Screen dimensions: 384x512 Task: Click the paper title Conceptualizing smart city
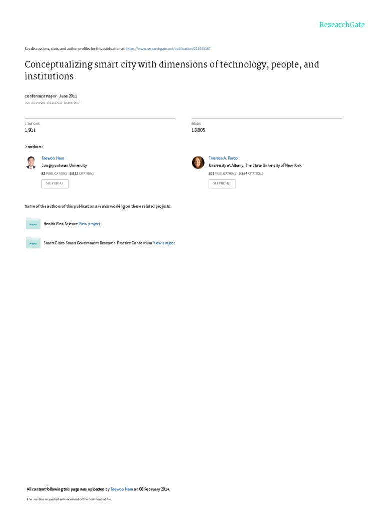172,70
